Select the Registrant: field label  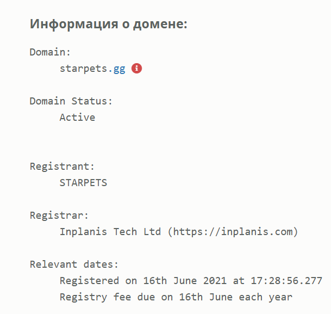point(63,166)
